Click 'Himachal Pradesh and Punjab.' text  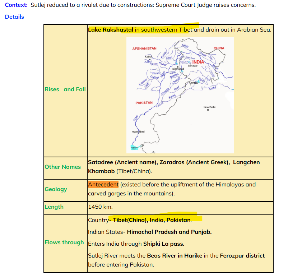(169, 232)
